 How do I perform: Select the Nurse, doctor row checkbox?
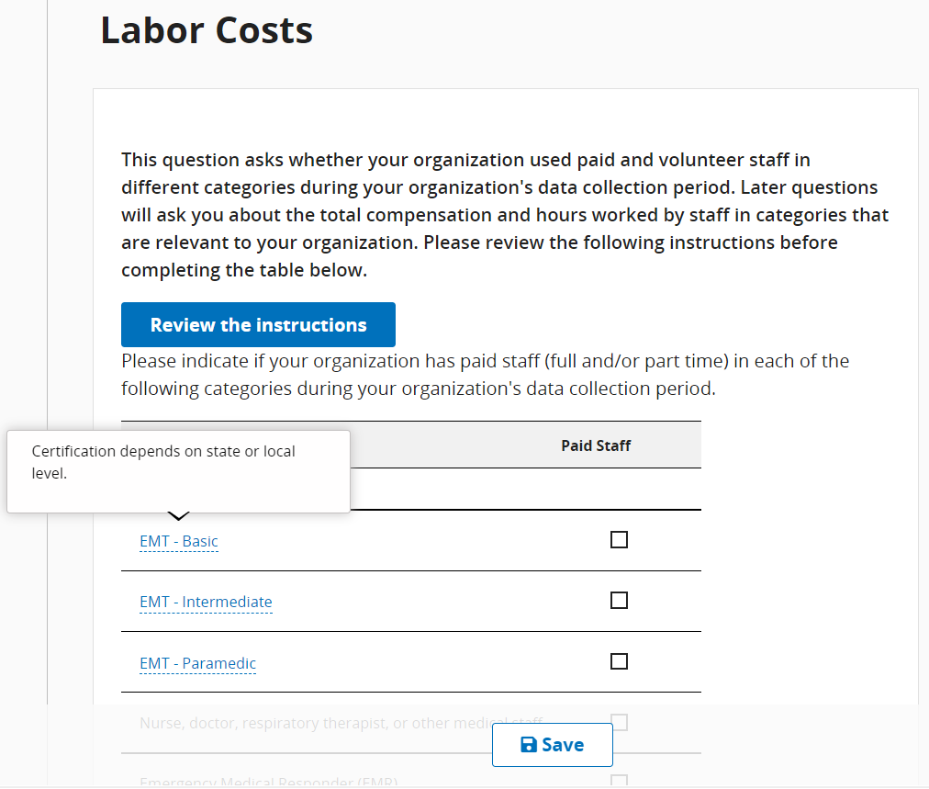pos(619,722)
